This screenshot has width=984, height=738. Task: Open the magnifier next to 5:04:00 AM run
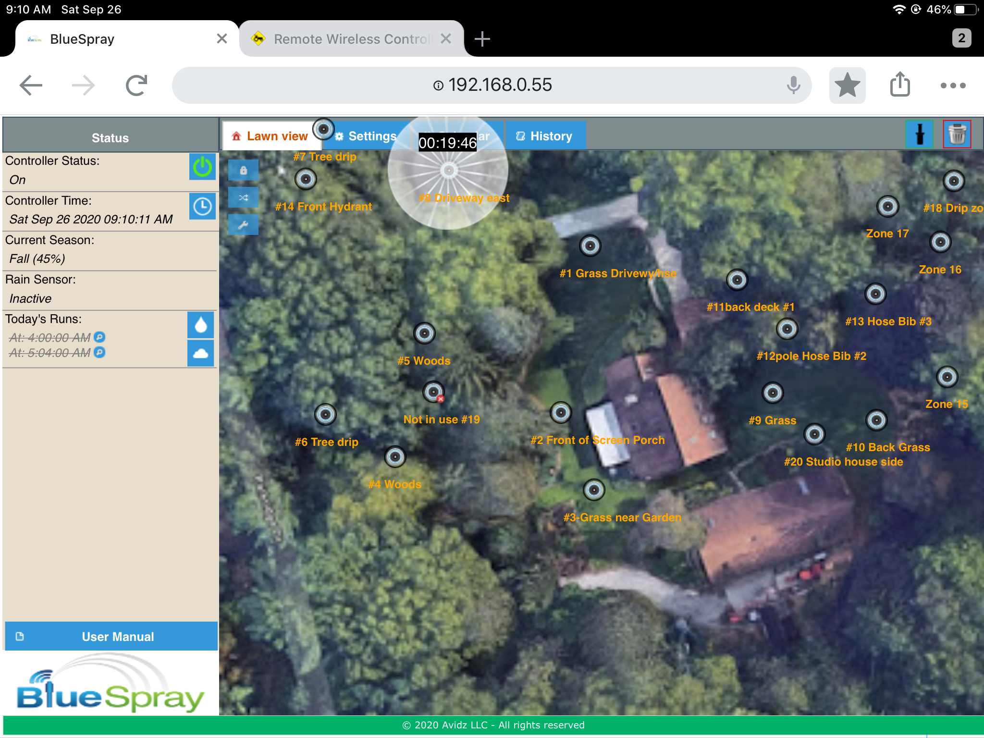99,353
